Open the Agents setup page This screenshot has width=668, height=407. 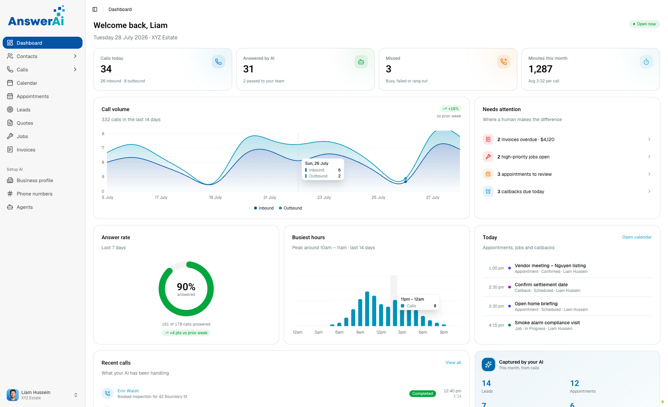click(42, 207)
